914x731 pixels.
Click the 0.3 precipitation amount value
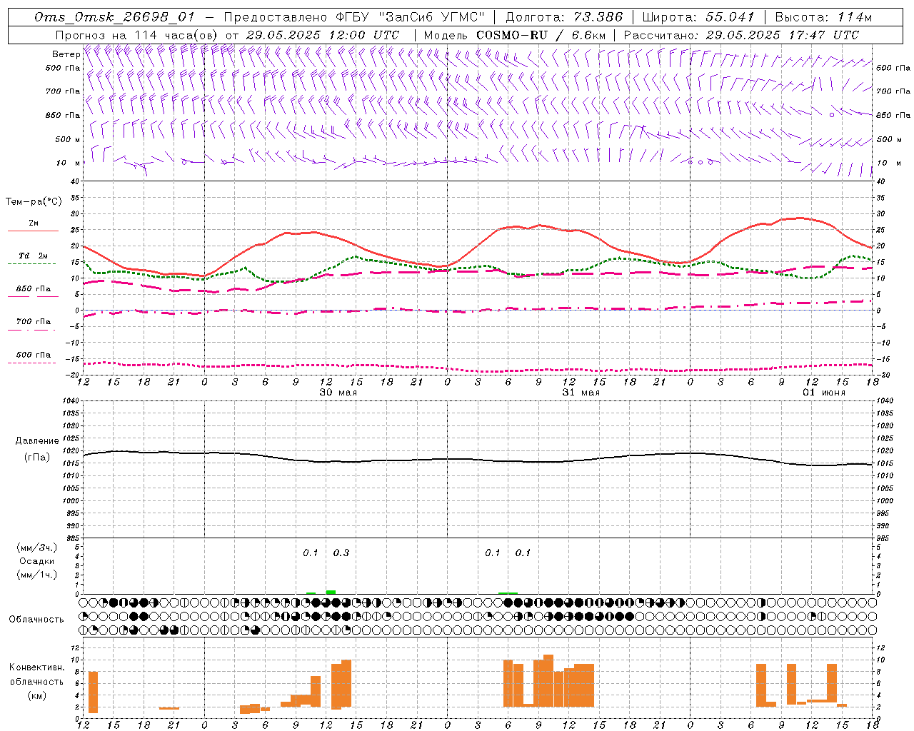[x=341, y=553]
